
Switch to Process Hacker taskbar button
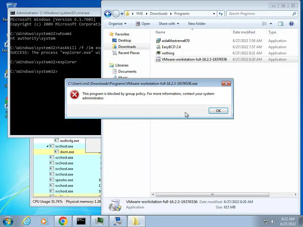[99, 221]
